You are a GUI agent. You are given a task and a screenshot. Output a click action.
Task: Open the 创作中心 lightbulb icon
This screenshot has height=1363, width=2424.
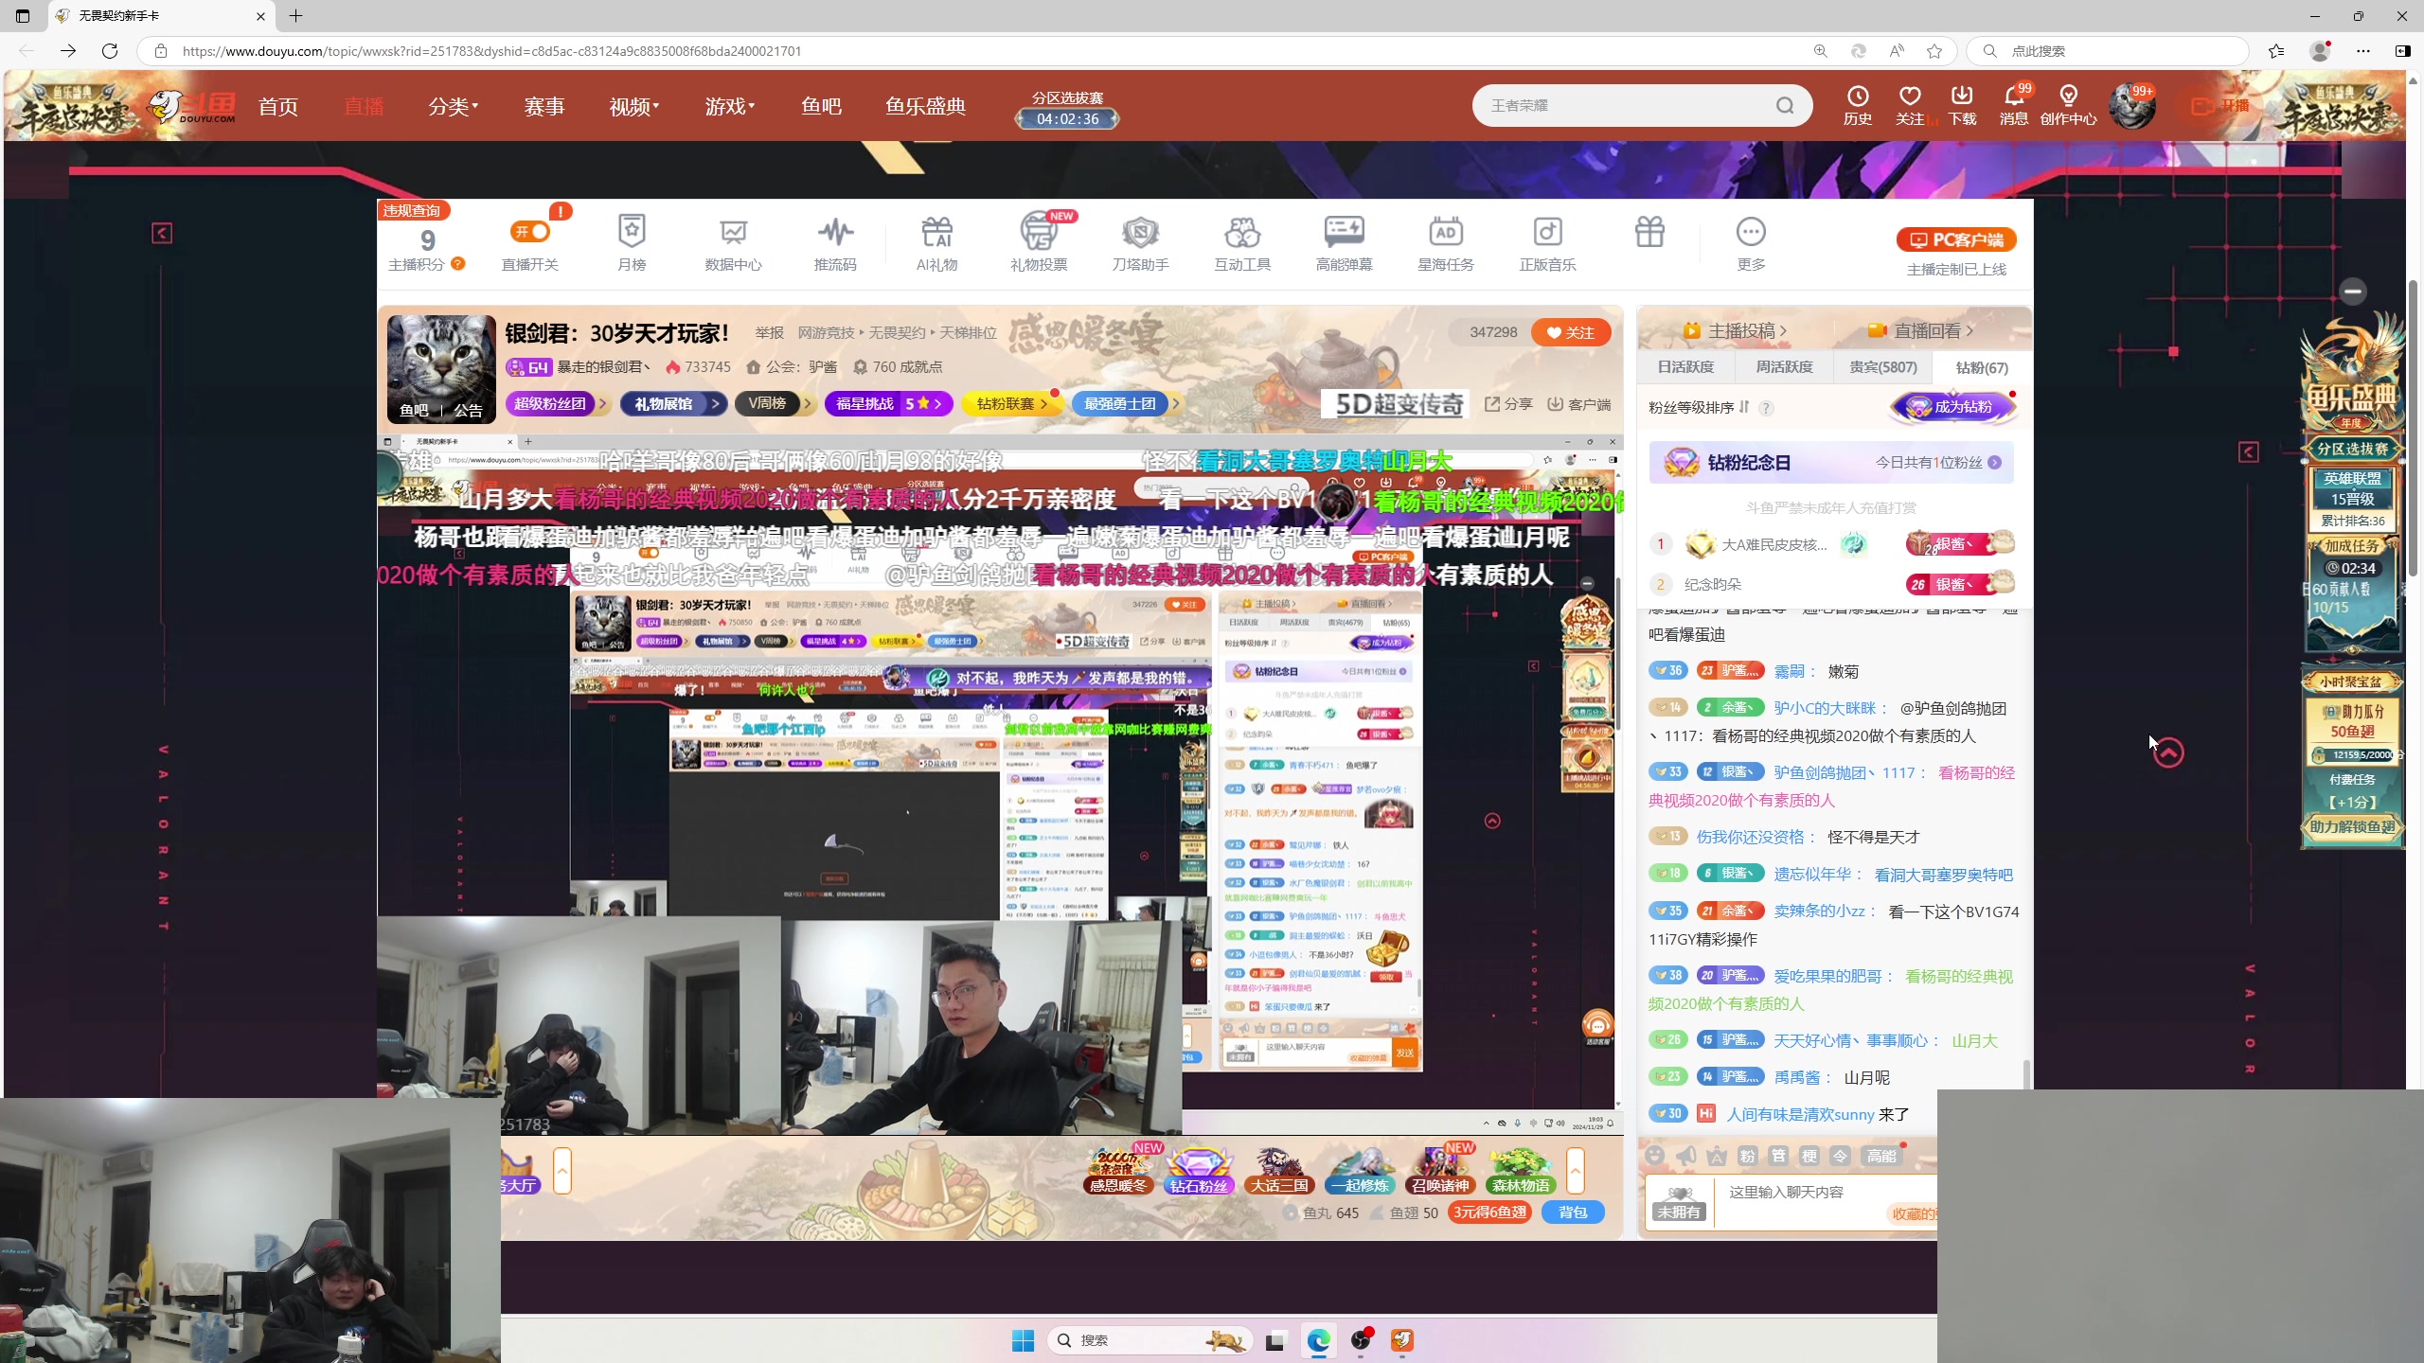[2068, 105]
